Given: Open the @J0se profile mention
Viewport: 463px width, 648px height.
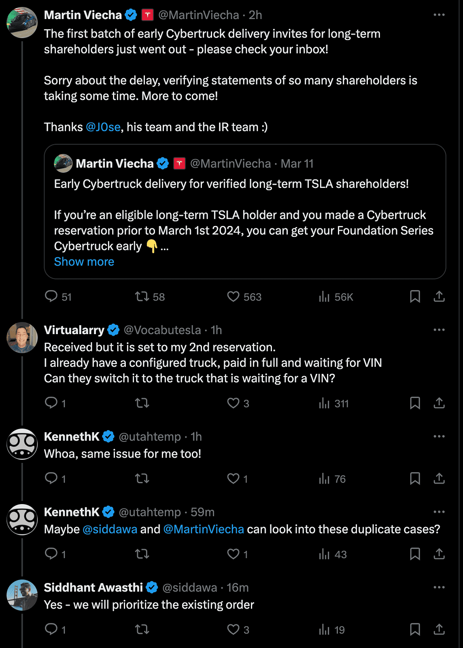Looking at the screenshot, I should pos(103,127).
